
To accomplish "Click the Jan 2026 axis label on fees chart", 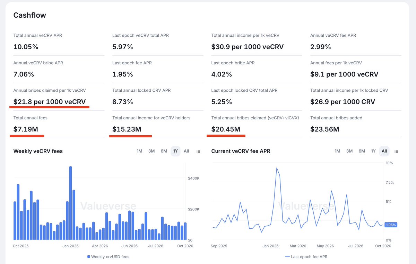I will pyautogui.click(x=71, y=246).
